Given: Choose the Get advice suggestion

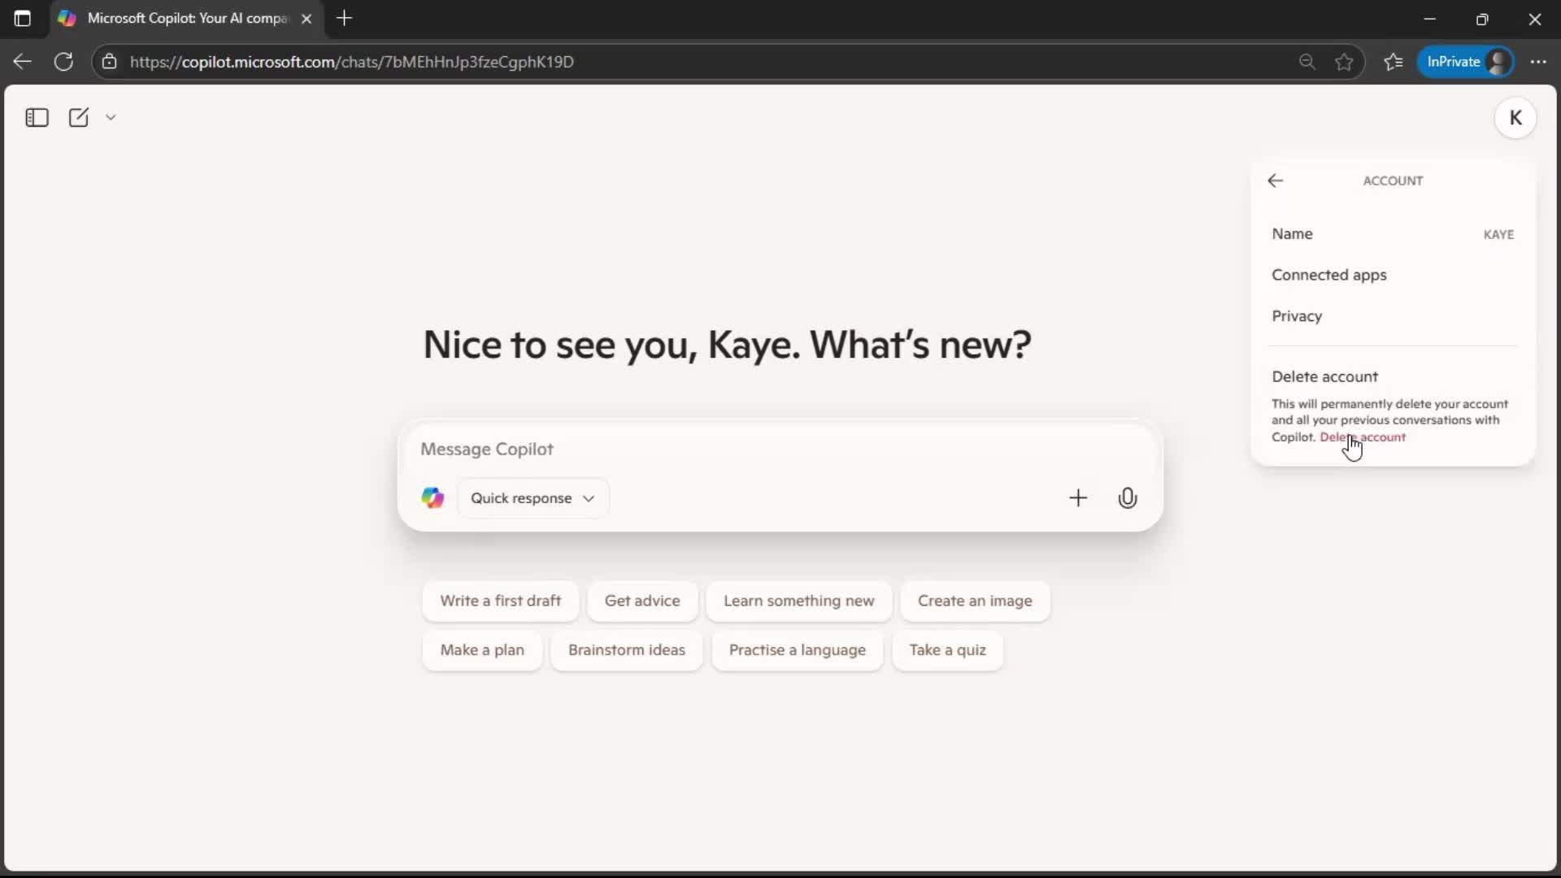Looking at the screenshot, I should pyautogui.click(x=642, y=601).
